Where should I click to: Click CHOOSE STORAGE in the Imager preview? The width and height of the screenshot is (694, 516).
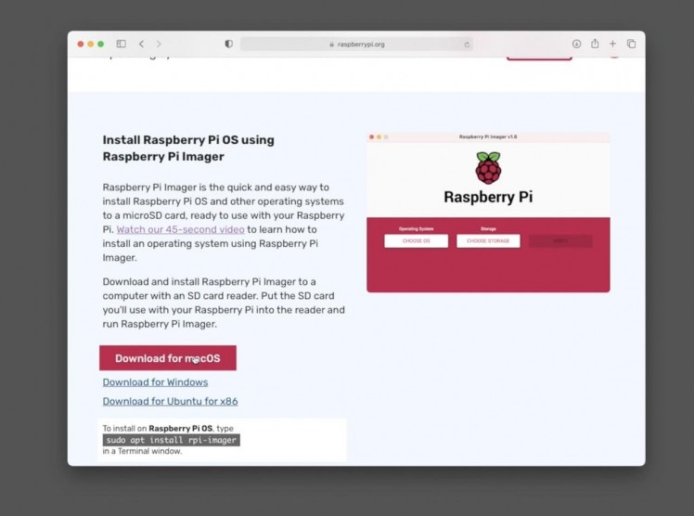(x=488, y=241)
